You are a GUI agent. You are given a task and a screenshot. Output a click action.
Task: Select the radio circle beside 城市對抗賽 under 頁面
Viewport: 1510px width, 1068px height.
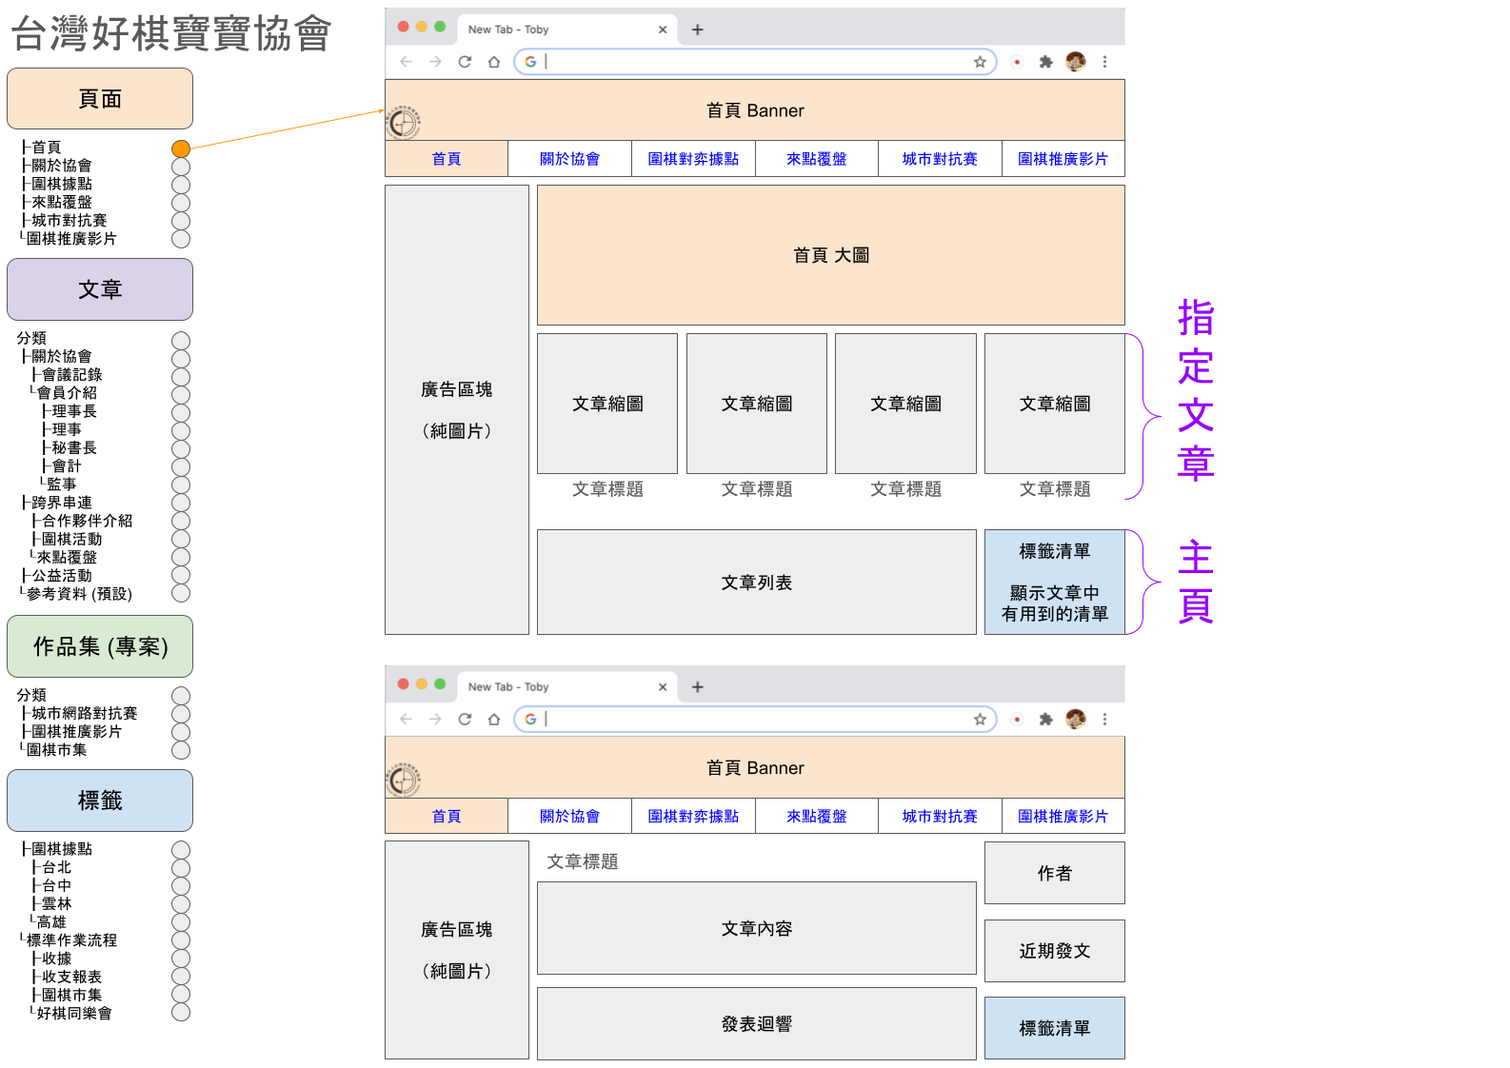[x=181, y=221]
